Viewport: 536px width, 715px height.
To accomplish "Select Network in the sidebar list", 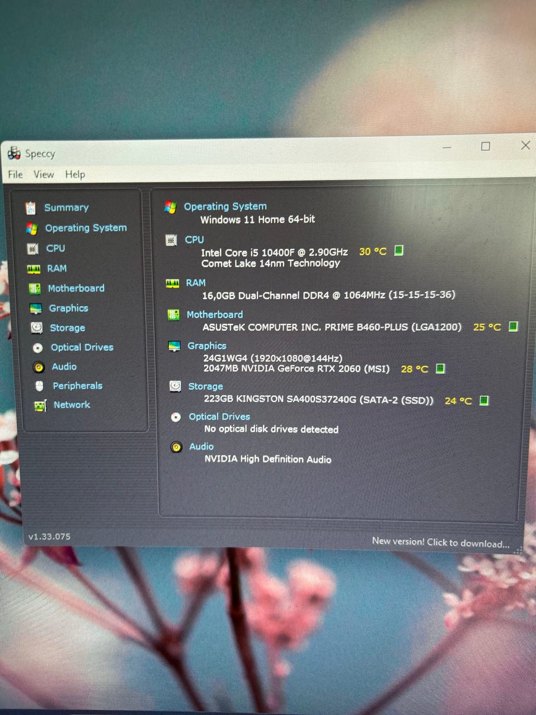I will tap(72, 405).
